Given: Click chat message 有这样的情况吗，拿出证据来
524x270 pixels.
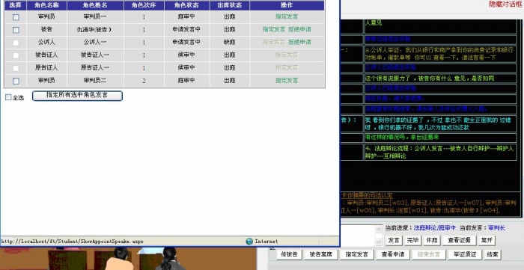Looking at the screenshot, I should click(402, 137).
